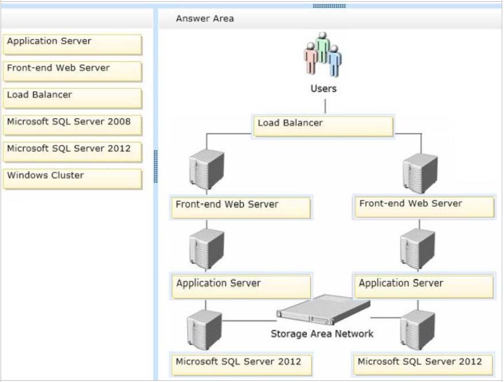Click server icon above right SQL Server 2012 box
The image size is (504, 382).
tap(417, 330)
